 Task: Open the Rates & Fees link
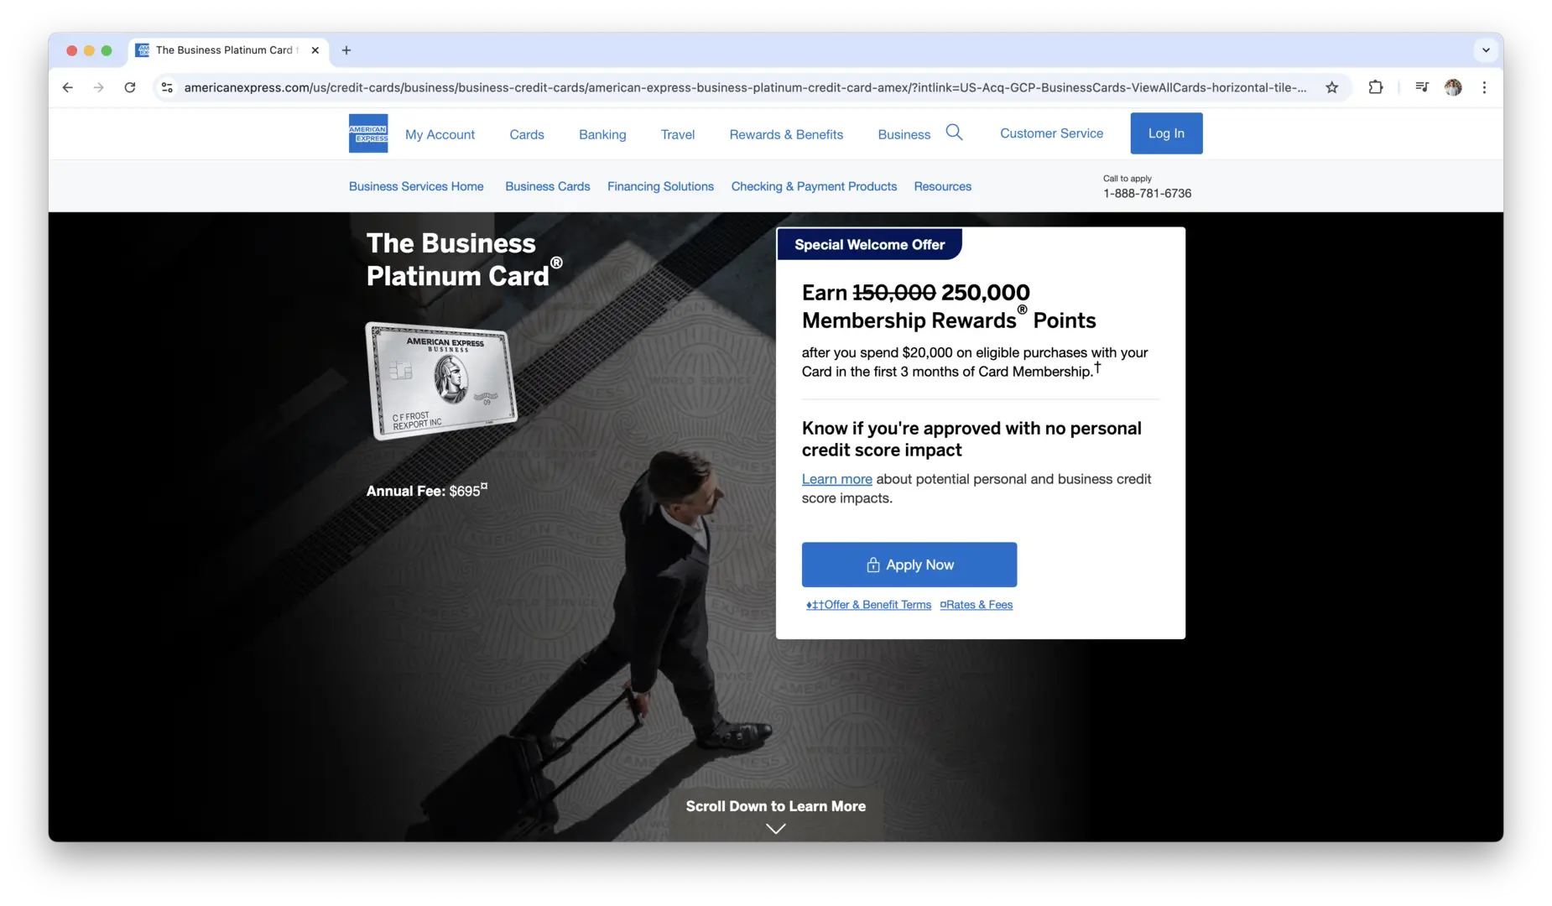pyautogui.click(x=977, y=605)
